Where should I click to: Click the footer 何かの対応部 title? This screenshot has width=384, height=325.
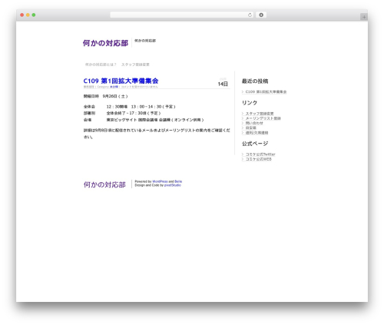[x=104, y=184]
